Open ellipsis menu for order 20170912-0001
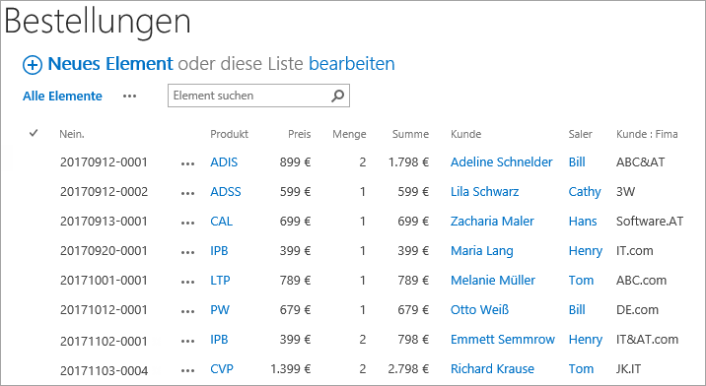The height and width of the screenshot is (386, 706). click(187, 164)
